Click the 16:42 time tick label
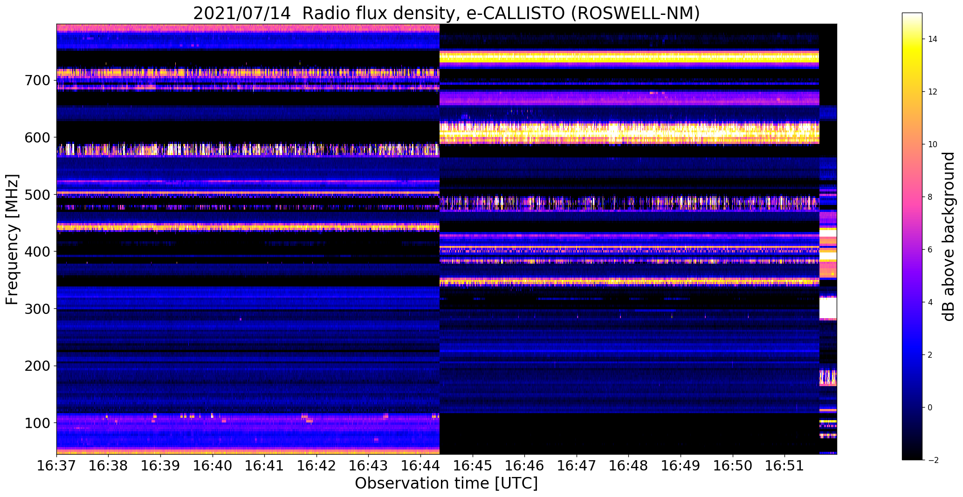 click(x=316, y=465)
